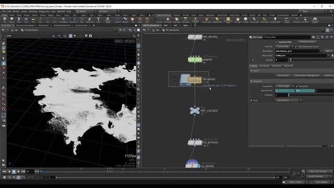The width and height of the screenshot is (334, 188).
Task: Select the Camera shelf tool
Action: (x=160, y=20)
